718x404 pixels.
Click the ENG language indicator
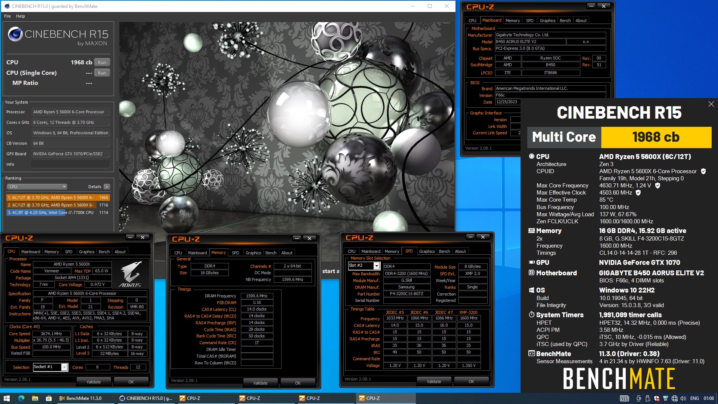tap(694, 398)
